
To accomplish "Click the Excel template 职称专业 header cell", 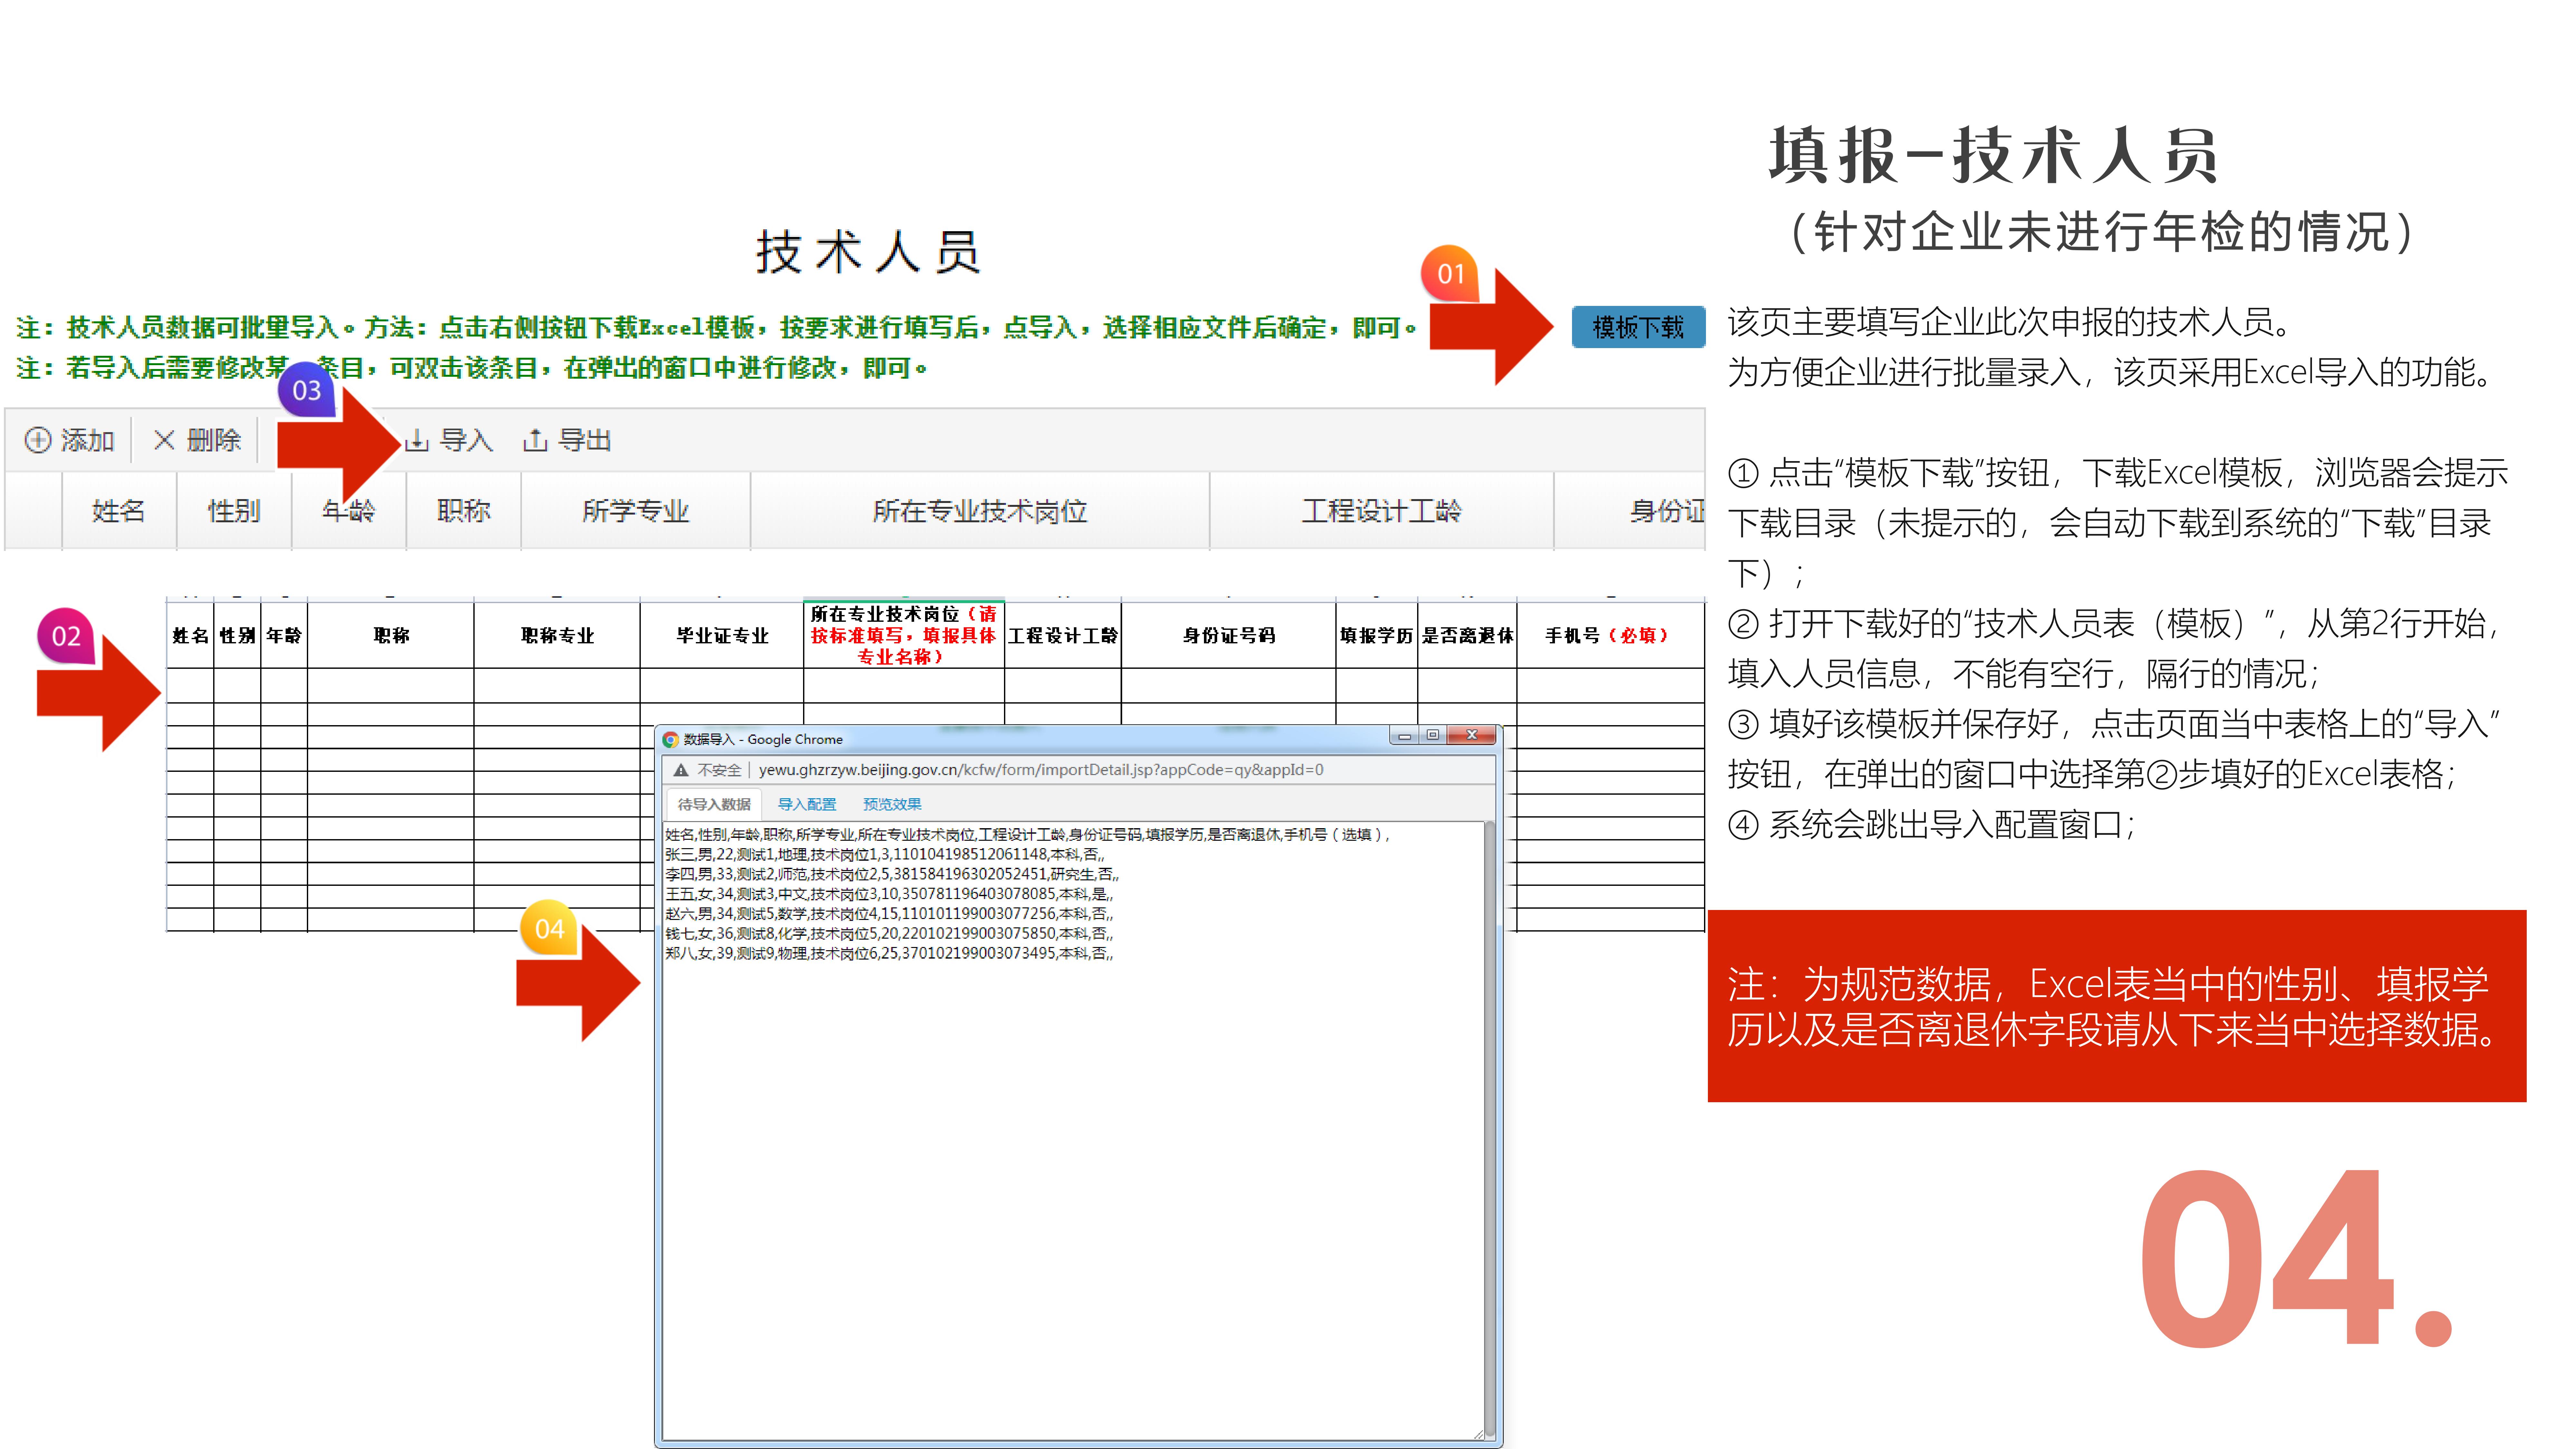I will pos(557,635).
